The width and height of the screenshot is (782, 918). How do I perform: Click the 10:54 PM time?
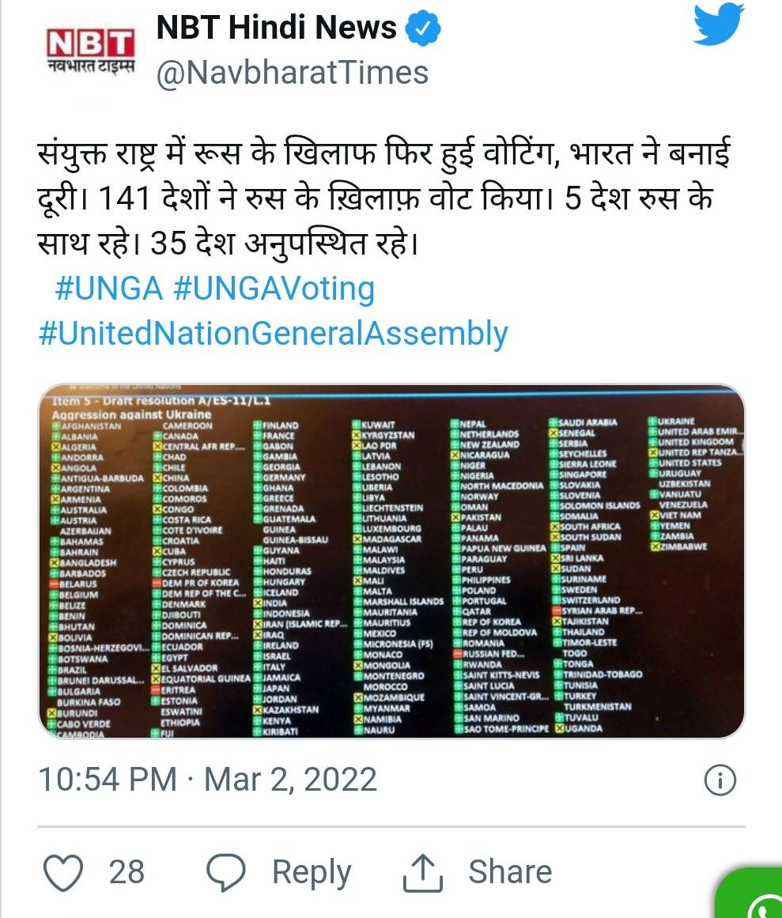tap(108, 780)
